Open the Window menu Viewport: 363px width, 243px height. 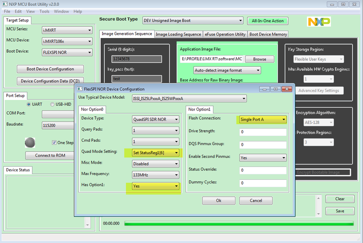(61, 11)
